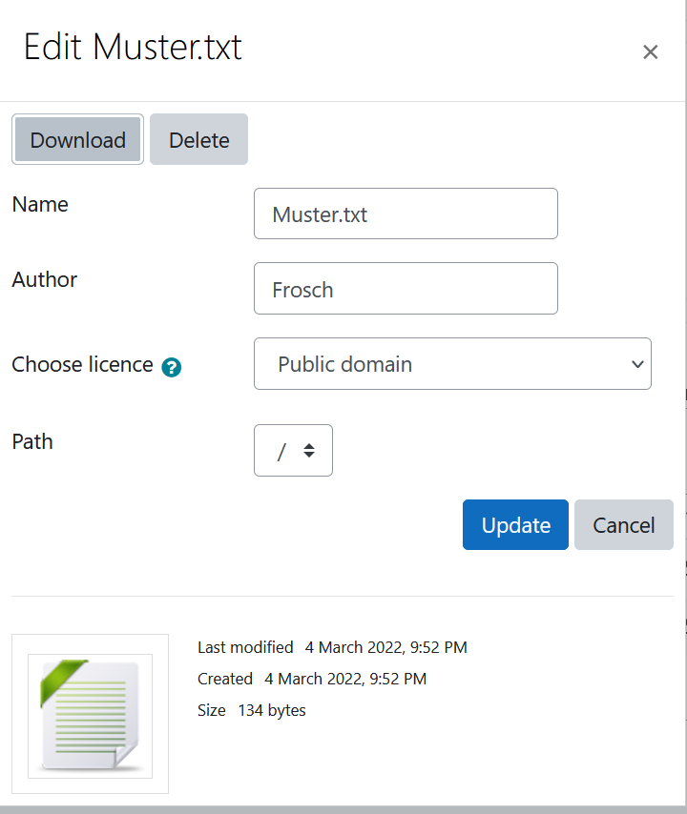
Task: Click the Created date text
Action: [x=345, y=679]
